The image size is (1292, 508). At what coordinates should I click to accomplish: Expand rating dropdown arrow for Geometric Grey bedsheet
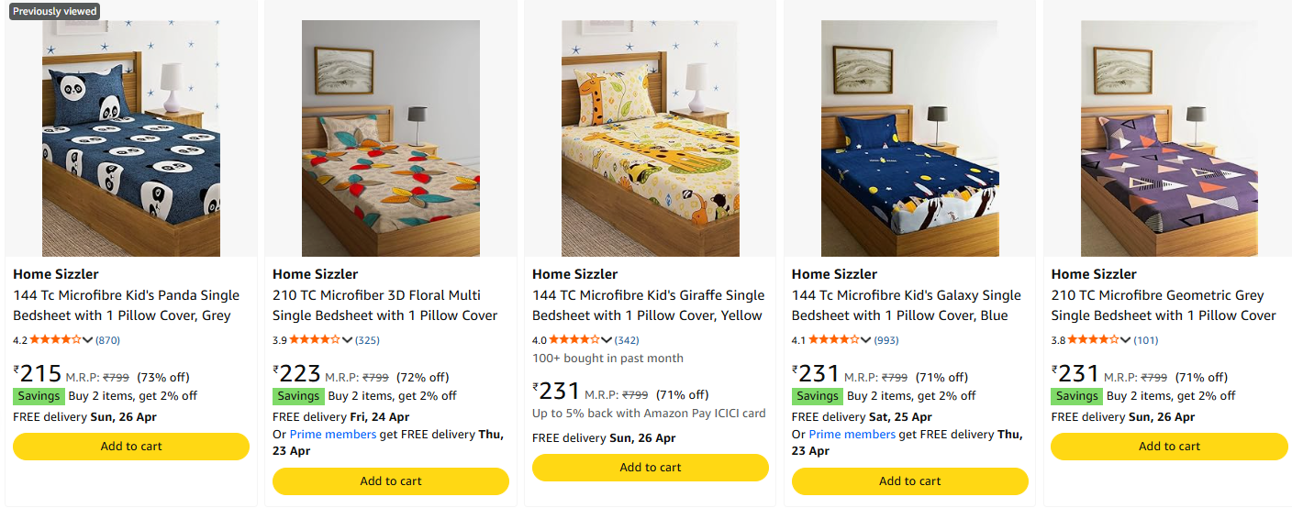[1127, 340]
